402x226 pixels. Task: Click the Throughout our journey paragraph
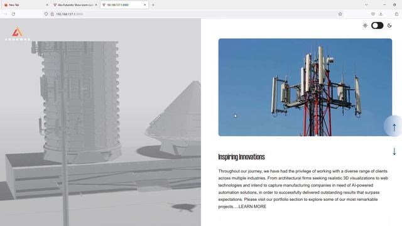[x=303, y=188]
